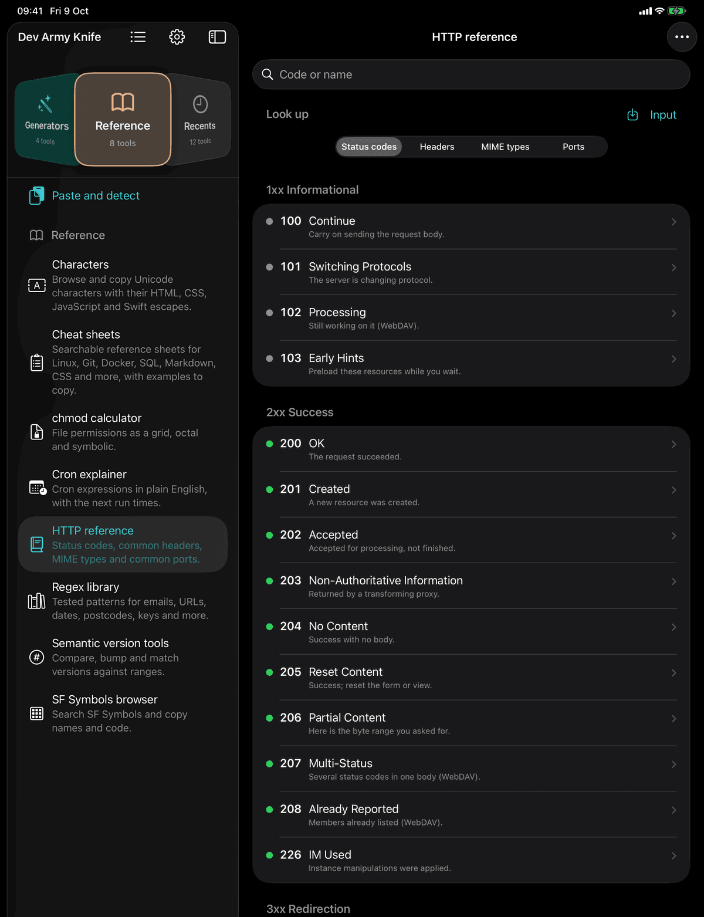Select the Recents 12 tools card
Image resolution: width=704 pixels, height=917 pixels.
click(x=199, y=119)
